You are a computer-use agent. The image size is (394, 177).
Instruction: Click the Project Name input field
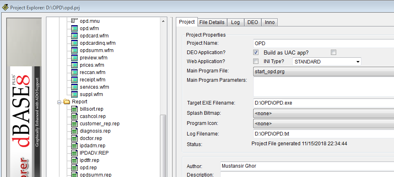324,44
